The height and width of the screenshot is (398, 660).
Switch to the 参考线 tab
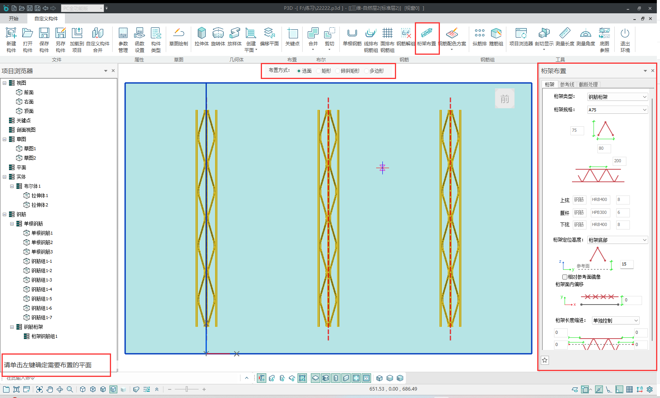coord(567,84)
